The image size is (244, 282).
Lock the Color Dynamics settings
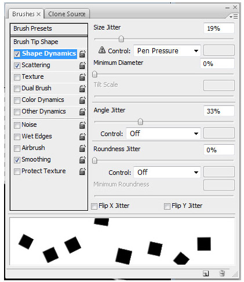[82, 100]
